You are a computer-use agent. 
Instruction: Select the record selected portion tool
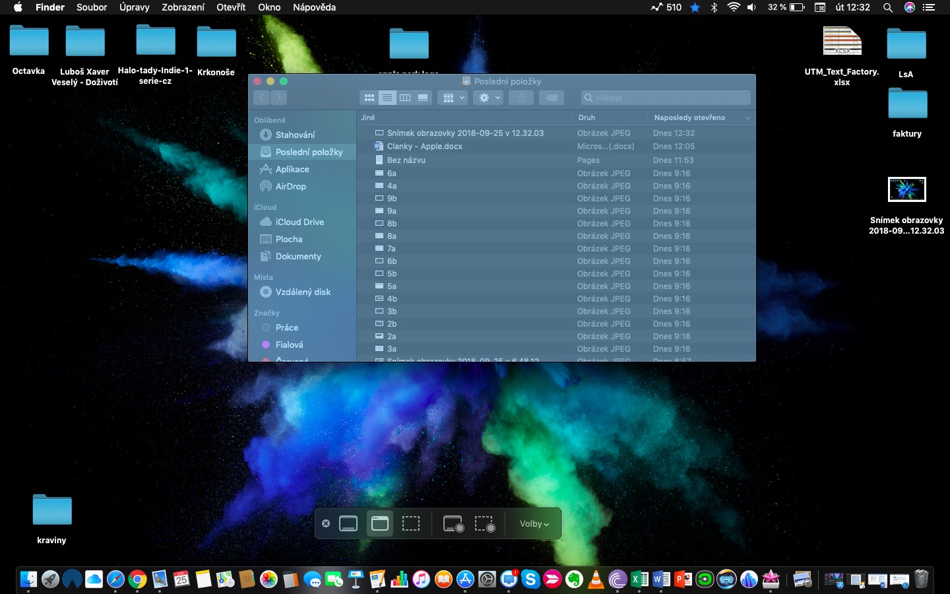pyautogui.click(x=485, y=523)
